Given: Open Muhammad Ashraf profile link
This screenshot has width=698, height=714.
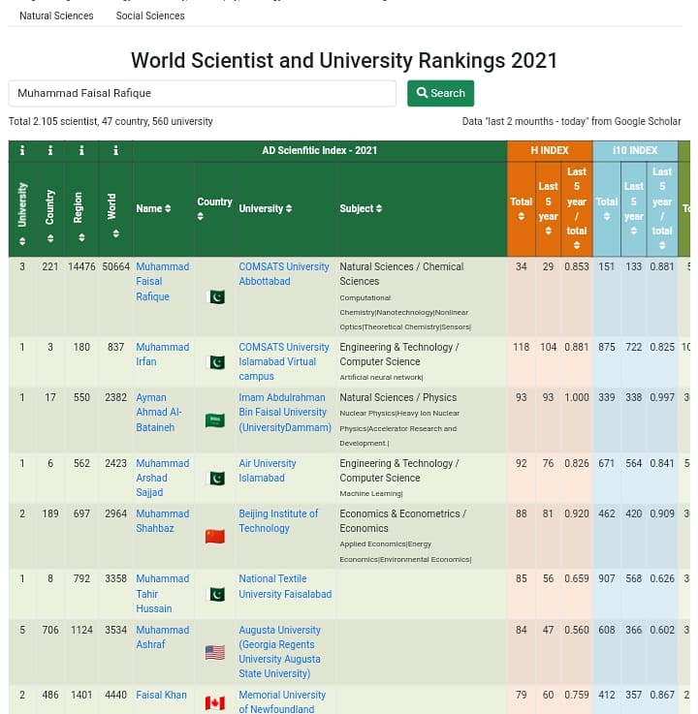Looking at the screenshot, I should pos(162,637).
